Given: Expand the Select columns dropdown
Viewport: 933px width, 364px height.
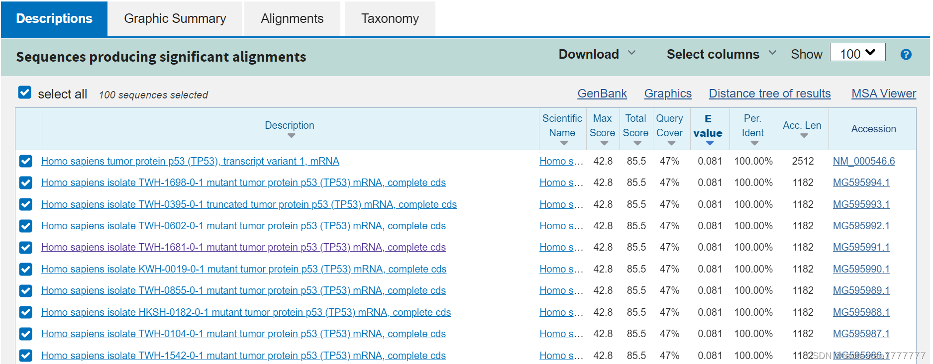Looking at the screenshot, I should [x=721, y=54].
